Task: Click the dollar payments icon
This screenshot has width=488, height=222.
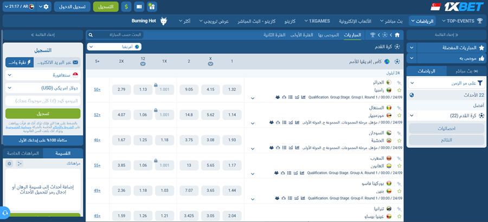Action: (126, 6)
